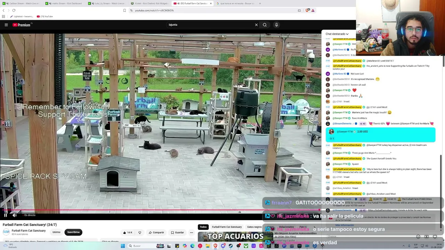Switch to 'malito Stream - Kick Dashboard' tab
The height and width of the screenshot is (250, 445).
(64, 3)
